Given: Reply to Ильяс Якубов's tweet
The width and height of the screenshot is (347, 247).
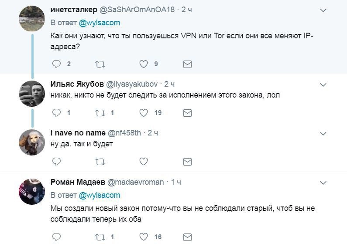Looking at the screenshot, I should coord(56,113).
